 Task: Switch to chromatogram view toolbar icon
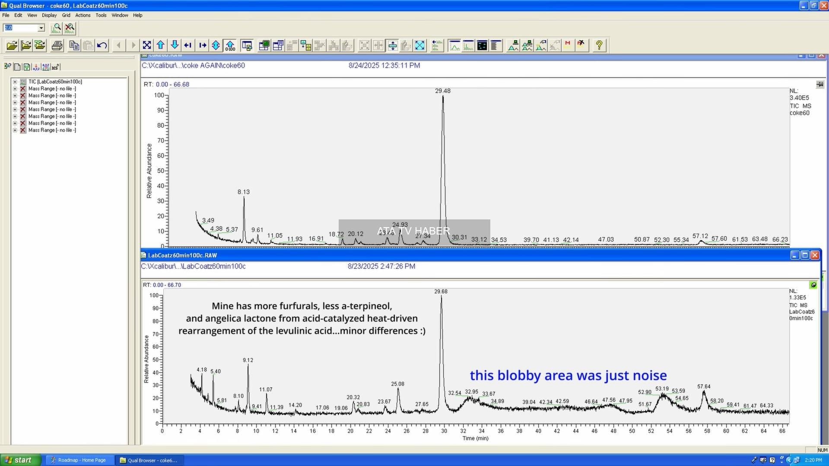pos(454,45)
